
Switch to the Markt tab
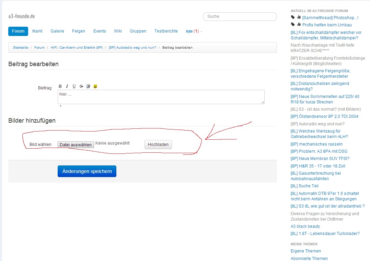[37, 31]
